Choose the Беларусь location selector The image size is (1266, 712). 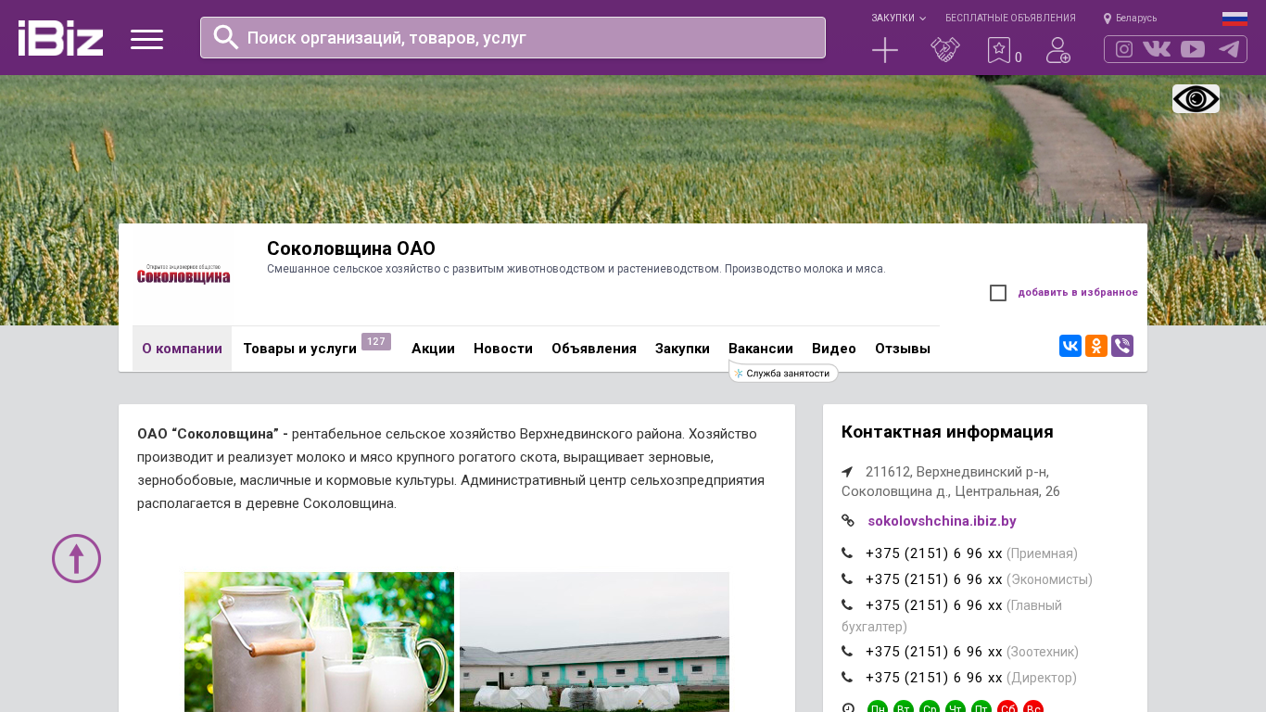point(1130,19)
